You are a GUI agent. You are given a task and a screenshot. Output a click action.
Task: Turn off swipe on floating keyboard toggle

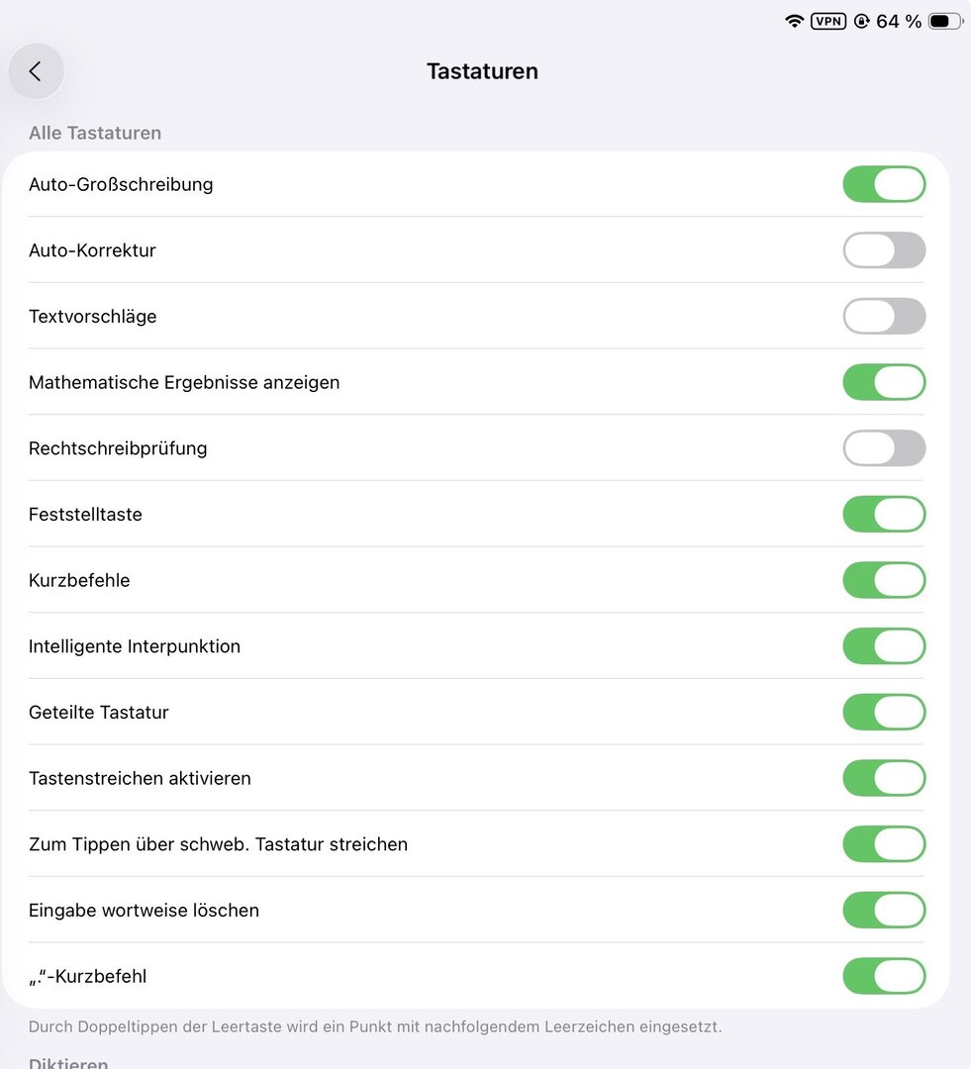click(884, 844)
